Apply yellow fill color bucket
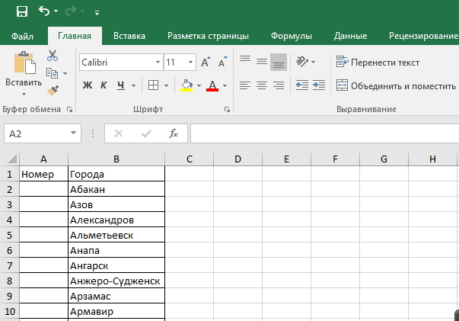This screenshot has width=459, height=321. click(186, 85)
